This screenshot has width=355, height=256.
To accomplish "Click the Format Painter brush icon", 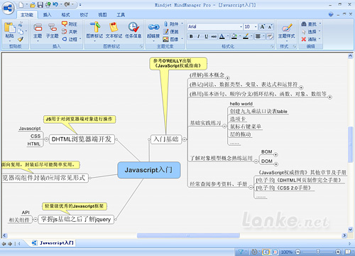I will click(21, 39).
